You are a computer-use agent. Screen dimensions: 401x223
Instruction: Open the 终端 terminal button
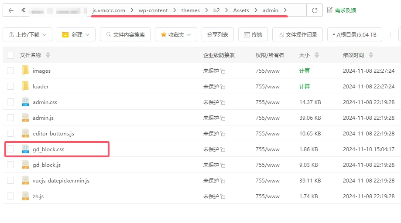[x=253, y=34]
